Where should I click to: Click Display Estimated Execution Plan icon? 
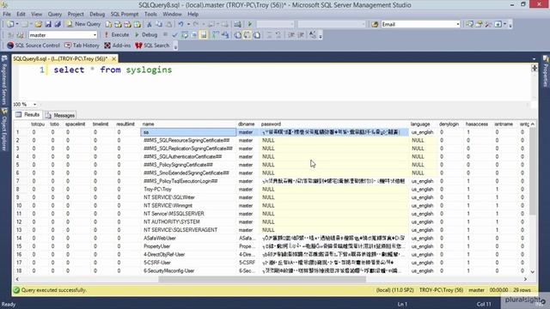(185, 34)
